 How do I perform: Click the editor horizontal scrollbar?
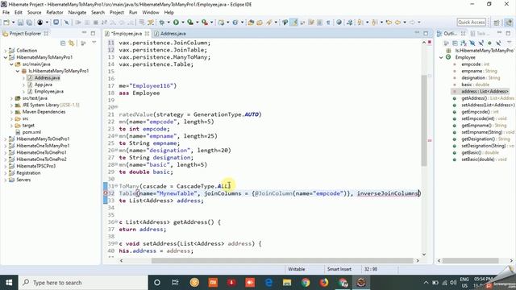tap(282, 261)
